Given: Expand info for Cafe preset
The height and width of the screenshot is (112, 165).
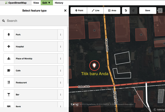Looking at the screenshot, I should click(x=60, y=71).
